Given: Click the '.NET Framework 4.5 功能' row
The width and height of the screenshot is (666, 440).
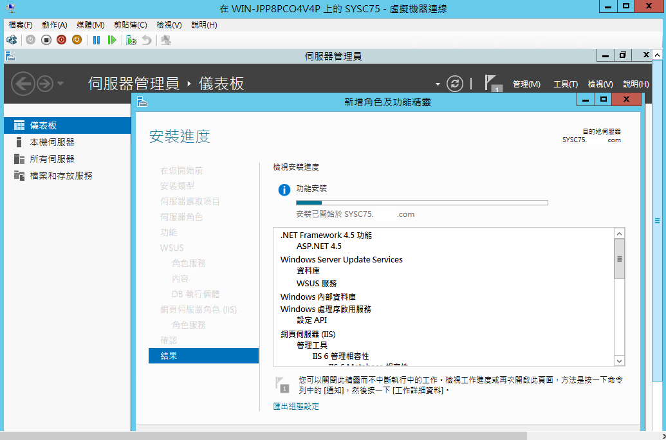Looking at the screenshot, I should [326, 235].
